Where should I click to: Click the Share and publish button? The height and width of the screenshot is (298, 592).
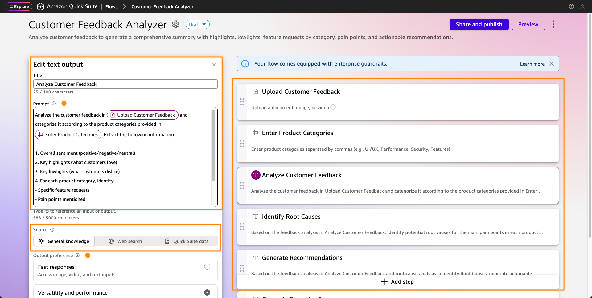point(479,24)
